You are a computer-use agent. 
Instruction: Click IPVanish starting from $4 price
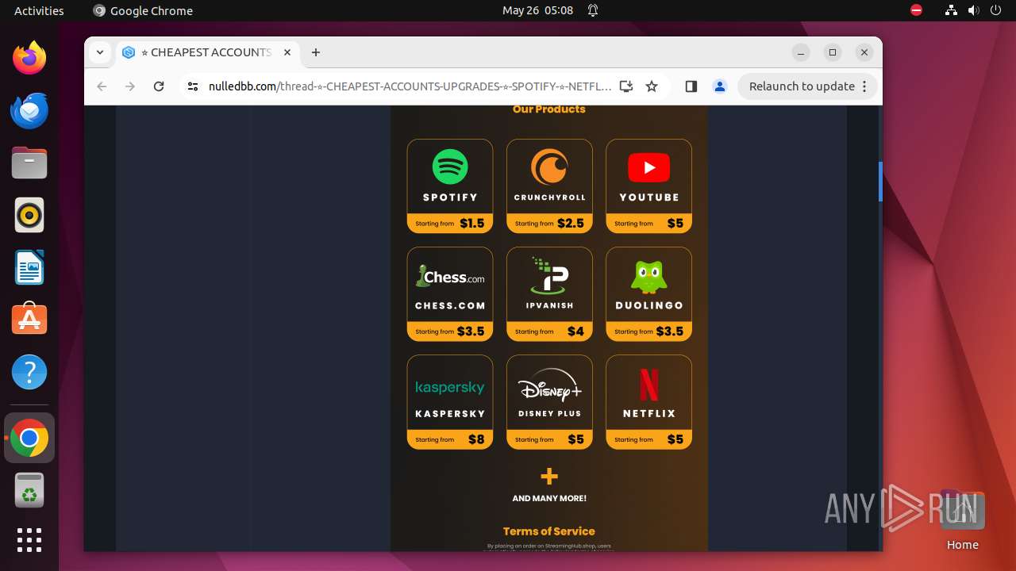click(x=549, y=331)
